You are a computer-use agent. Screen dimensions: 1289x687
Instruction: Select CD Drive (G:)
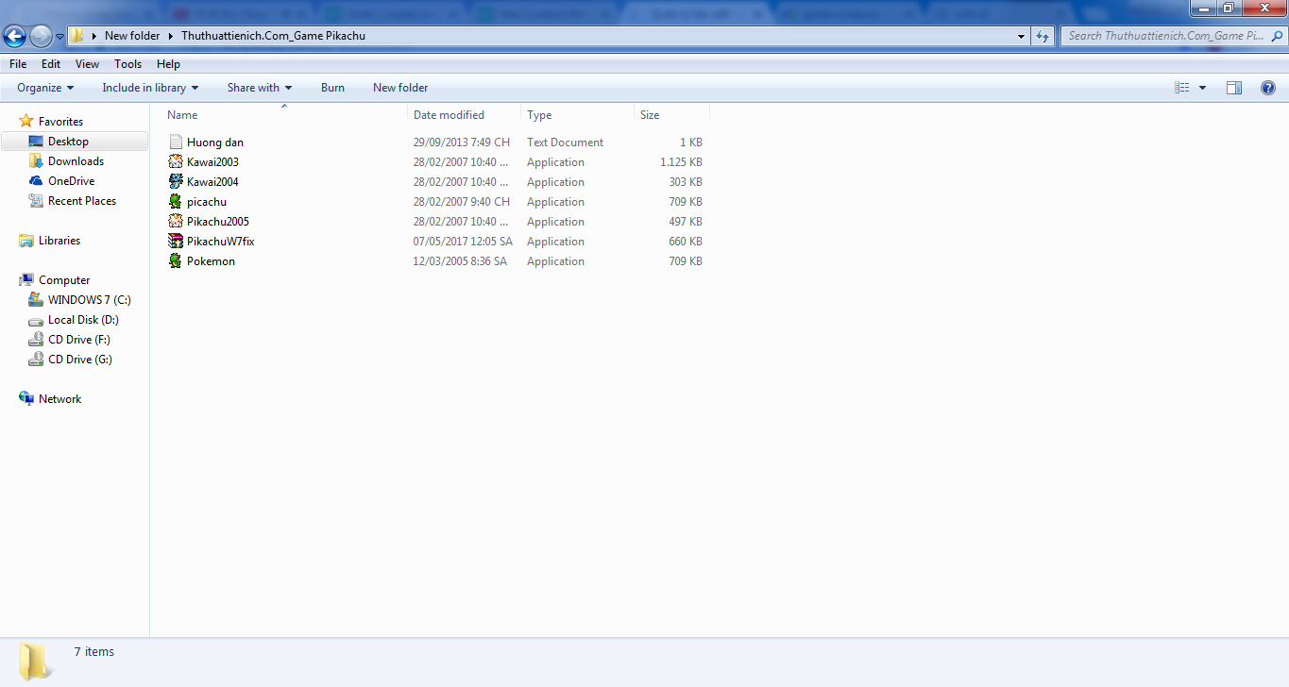(x=80, y=360)
